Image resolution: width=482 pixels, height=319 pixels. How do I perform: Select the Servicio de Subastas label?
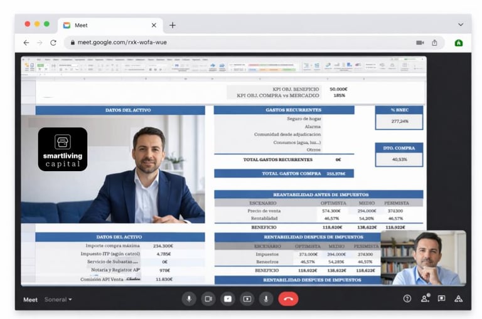click(113, 261)
